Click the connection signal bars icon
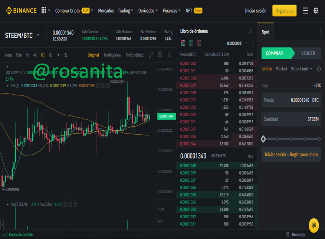Screen dimensions: 325x239 (x=4, y=235)
